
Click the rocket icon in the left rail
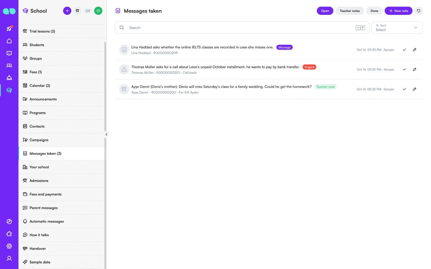pos(9,29)
